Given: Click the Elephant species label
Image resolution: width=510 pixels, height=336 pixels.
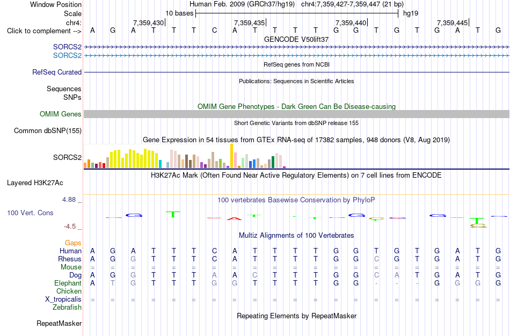Looking at the screenshot, I should coord(68,283).
